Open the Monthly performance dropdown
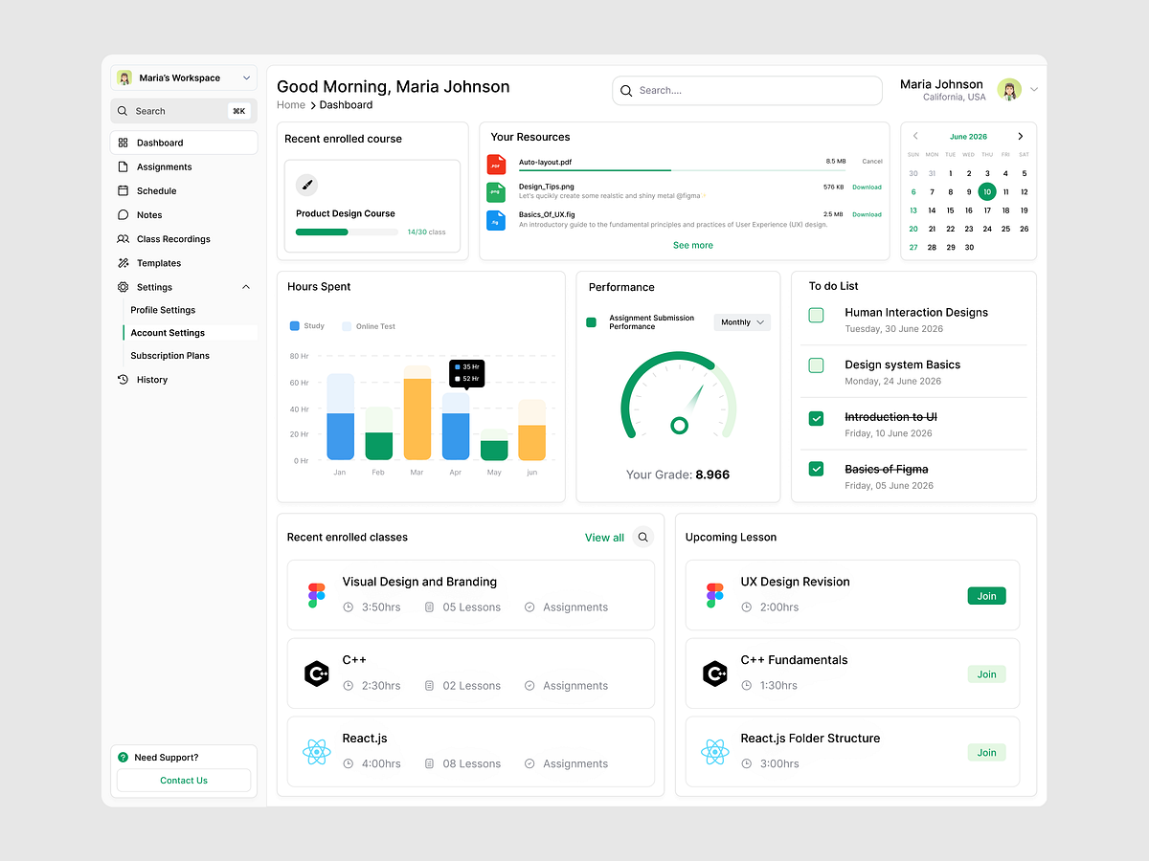 click(742, 322)
